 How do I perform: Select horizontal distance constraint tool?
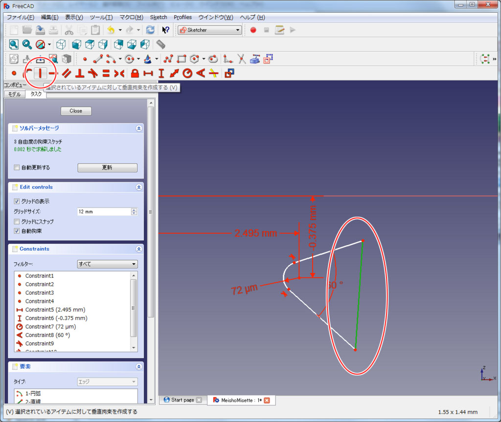(148, 73)
